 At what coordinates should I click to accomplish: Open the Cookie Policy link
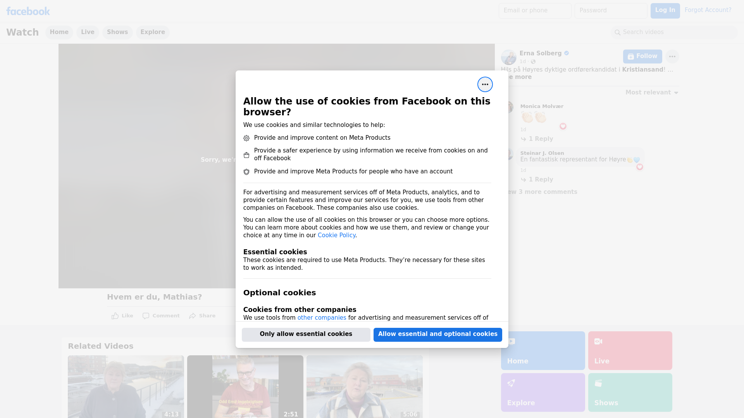click(x=336, y=235)
